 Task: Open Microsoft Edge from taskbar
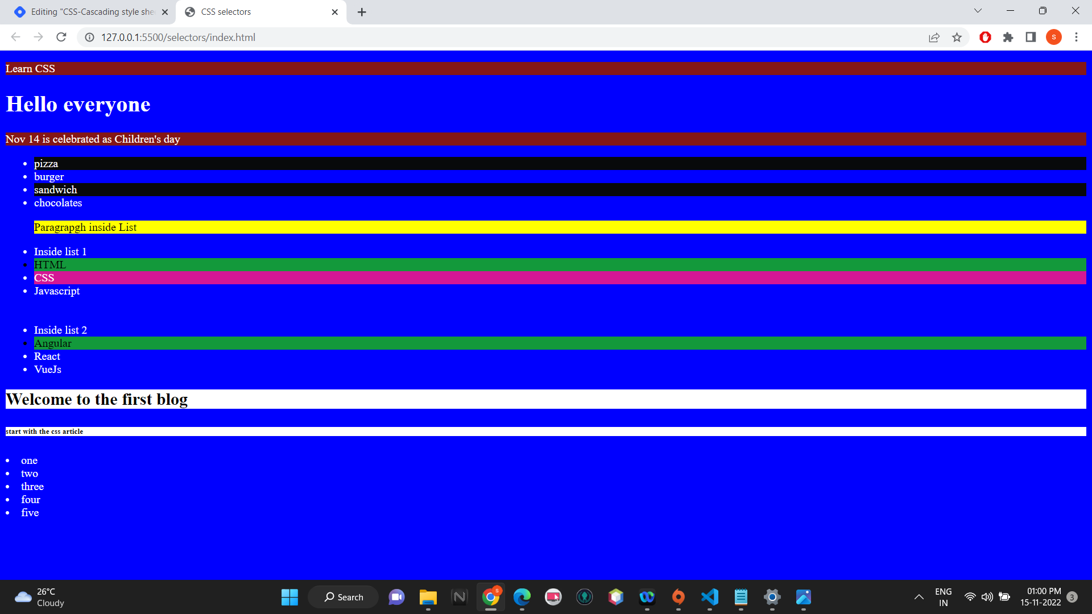coord(522,597)
